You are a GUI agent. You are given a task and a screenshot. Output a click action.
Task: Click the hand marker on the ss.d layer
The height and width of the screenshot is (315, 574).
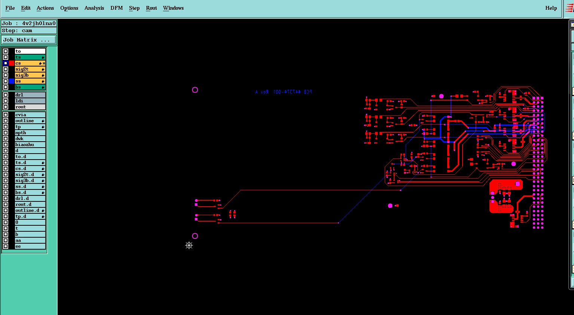43,186
